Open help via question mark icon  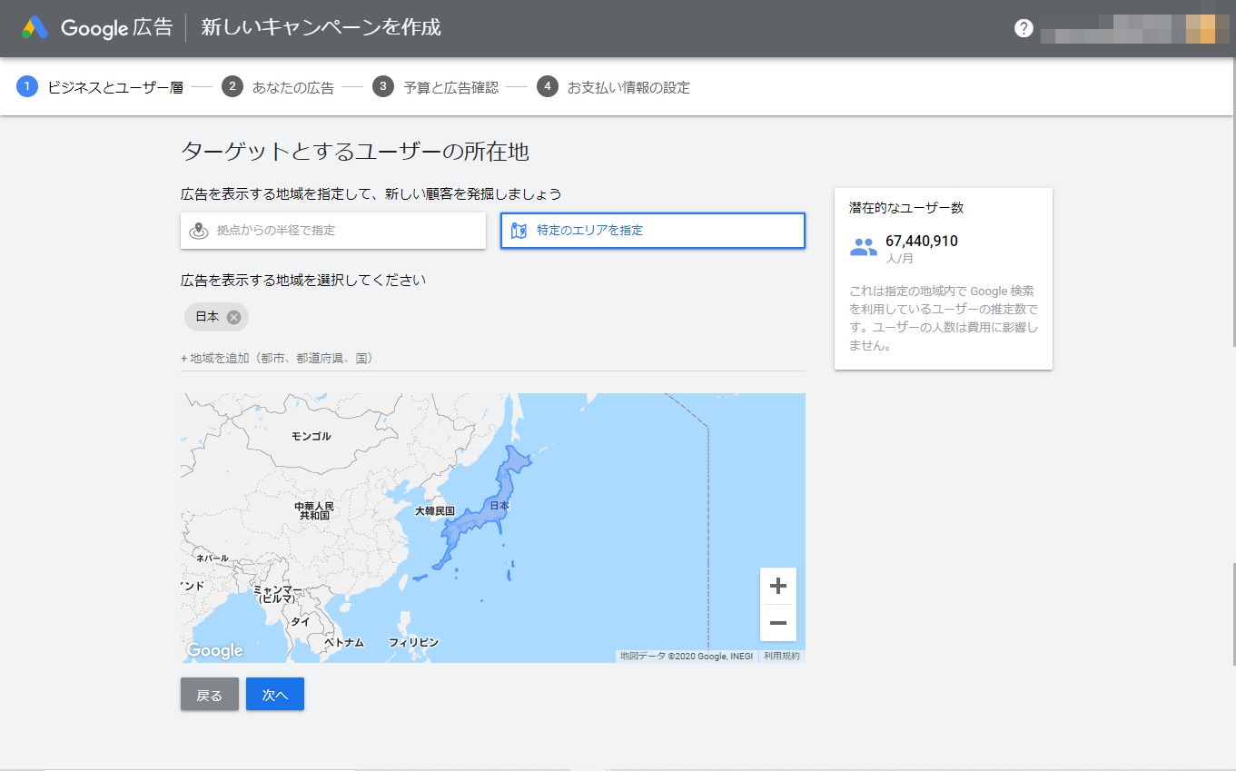pos(1023,28)
